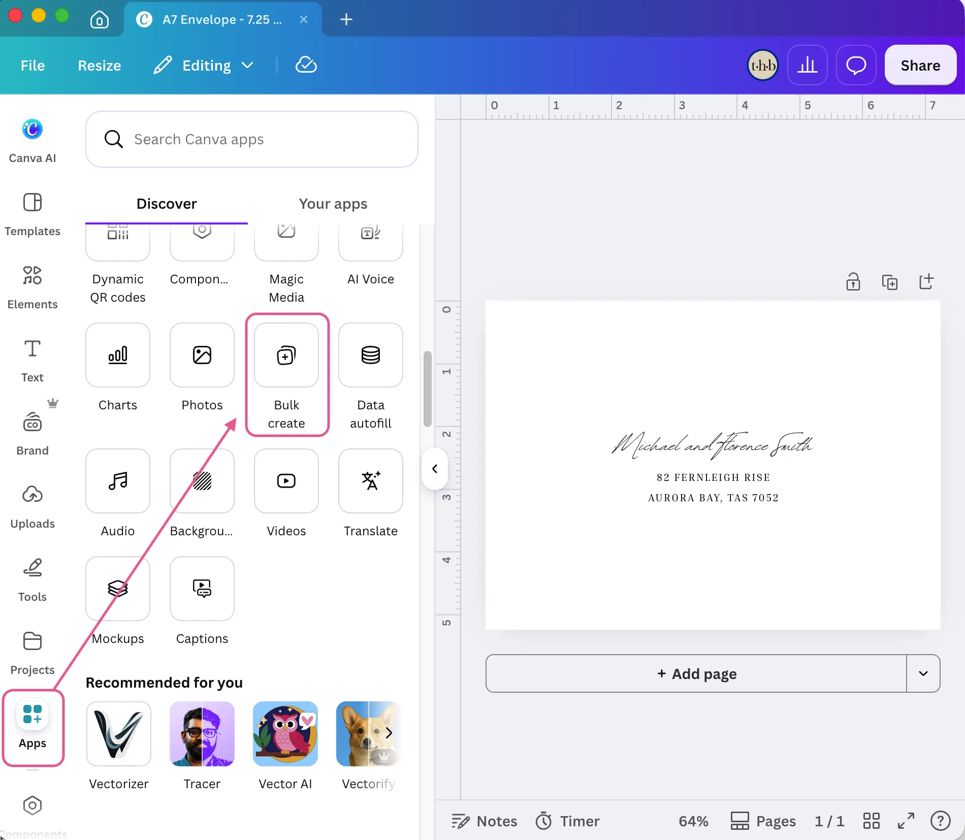This screenshot has width=965, height=840.
Task: Open the Audio app
Action: pyautogui.click(x=118, y=494)
